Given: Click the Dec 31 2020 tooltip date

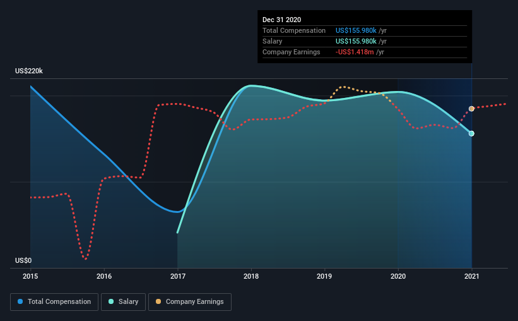Looking at the screenshot, I should (x=282, y=20).
